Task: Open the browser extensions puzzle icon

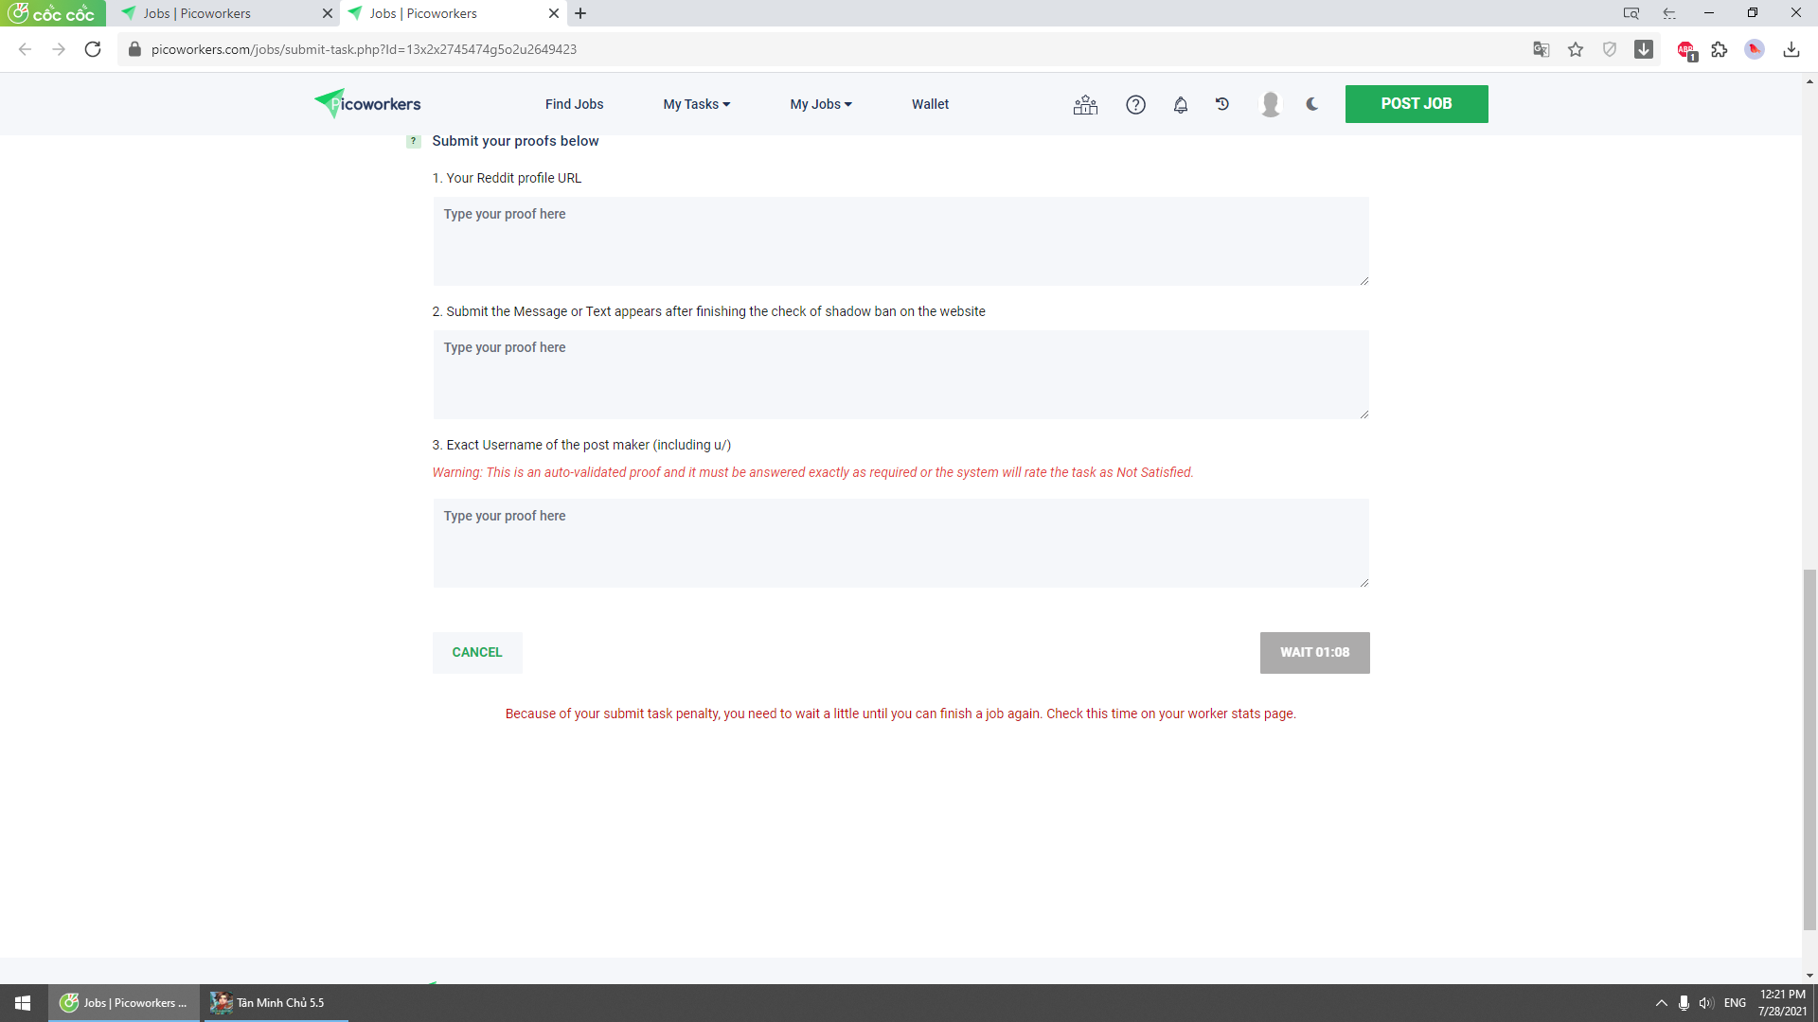Action: [x=1720, y=49]
